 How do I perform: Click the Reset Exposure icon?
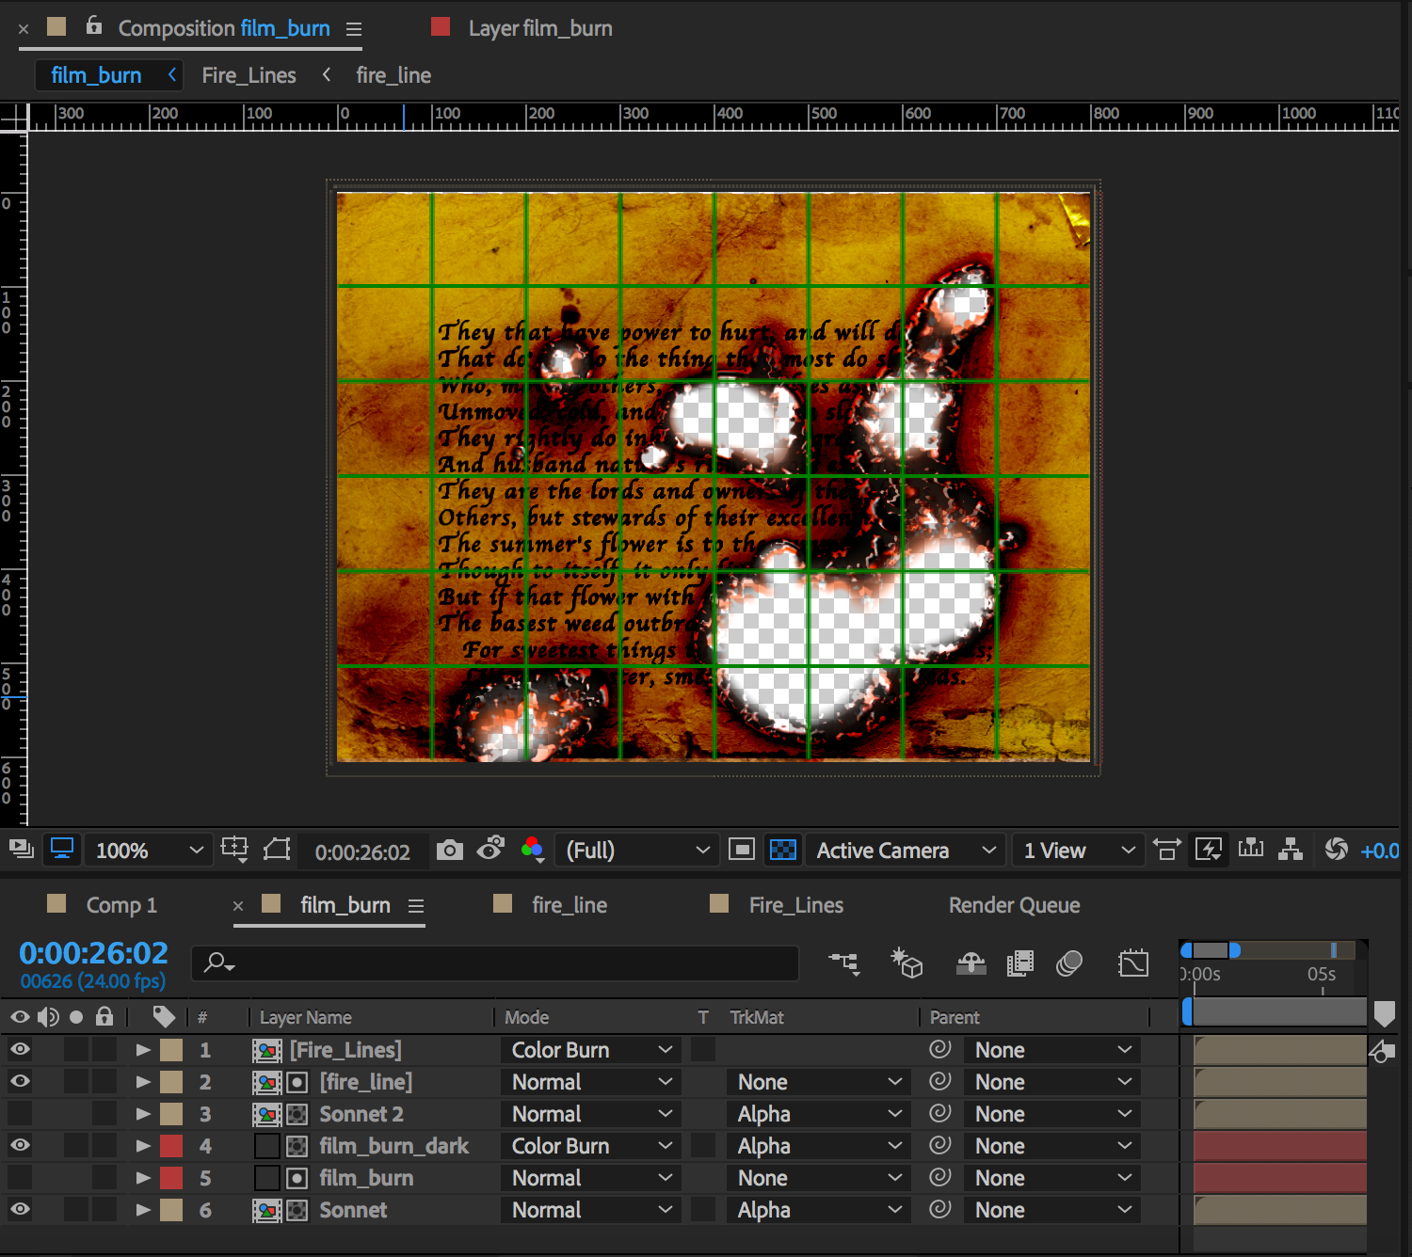tap(1336, 850)
